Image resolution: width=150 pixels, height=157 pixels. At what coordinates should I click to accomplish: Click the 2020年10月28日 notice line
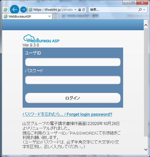pos(71,123)
